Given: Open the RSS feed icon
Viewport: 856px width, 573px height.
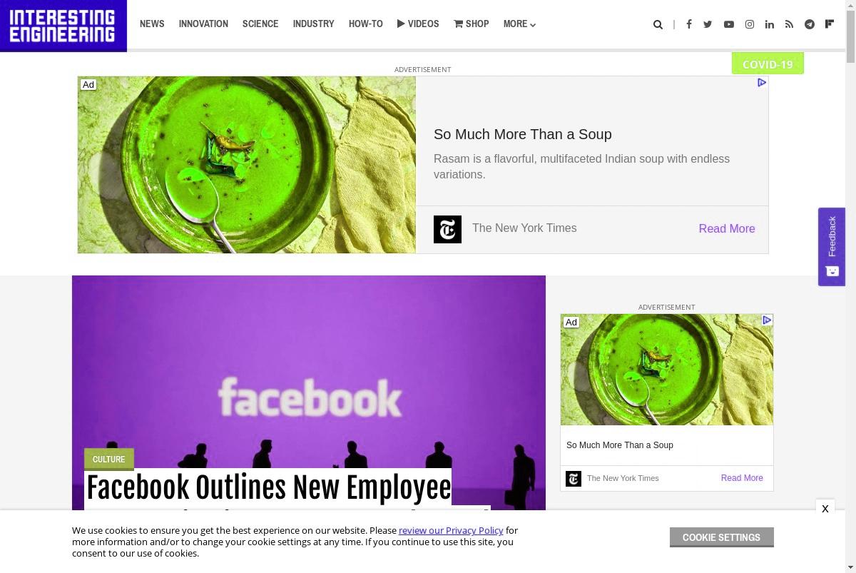Looking at the screenshot, I should (x=789, y=24).
